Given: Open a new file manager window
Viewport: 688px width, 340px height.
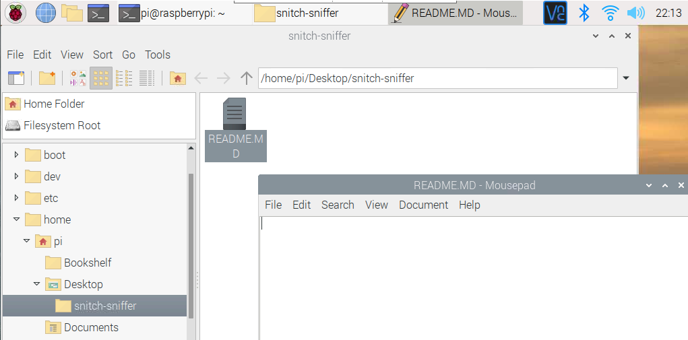Looking at the screenshot, I should tap(15, 78).
